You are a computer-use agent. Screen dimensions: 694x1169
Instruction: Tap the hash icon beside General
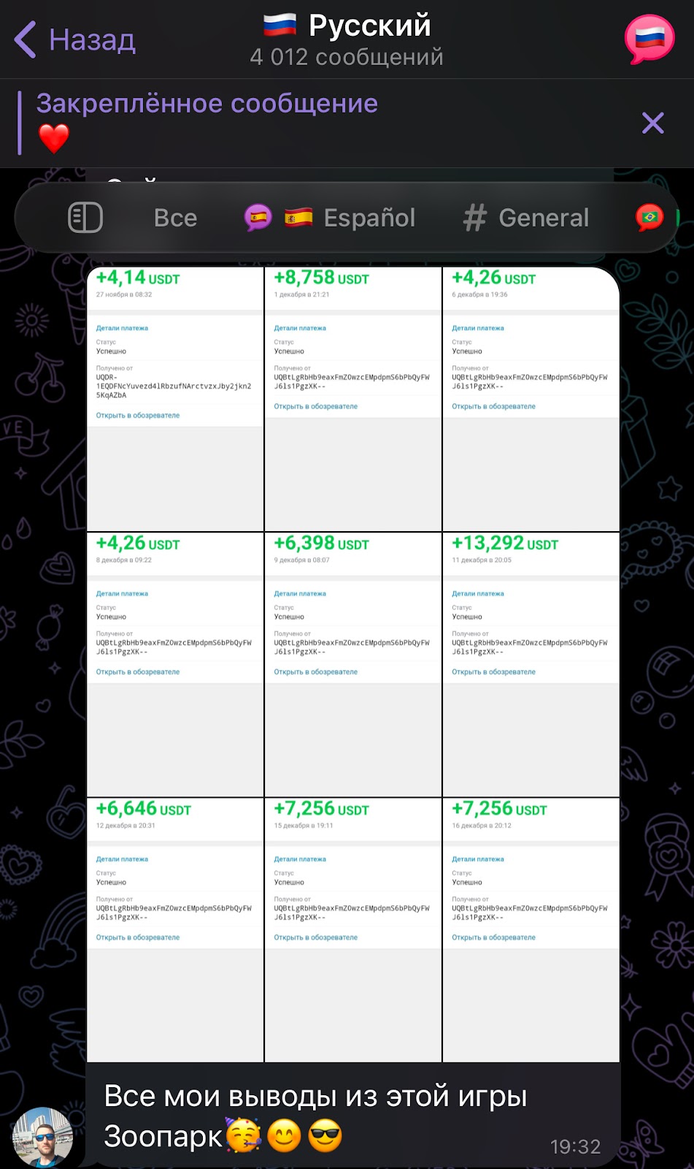[x=475, y=218]
